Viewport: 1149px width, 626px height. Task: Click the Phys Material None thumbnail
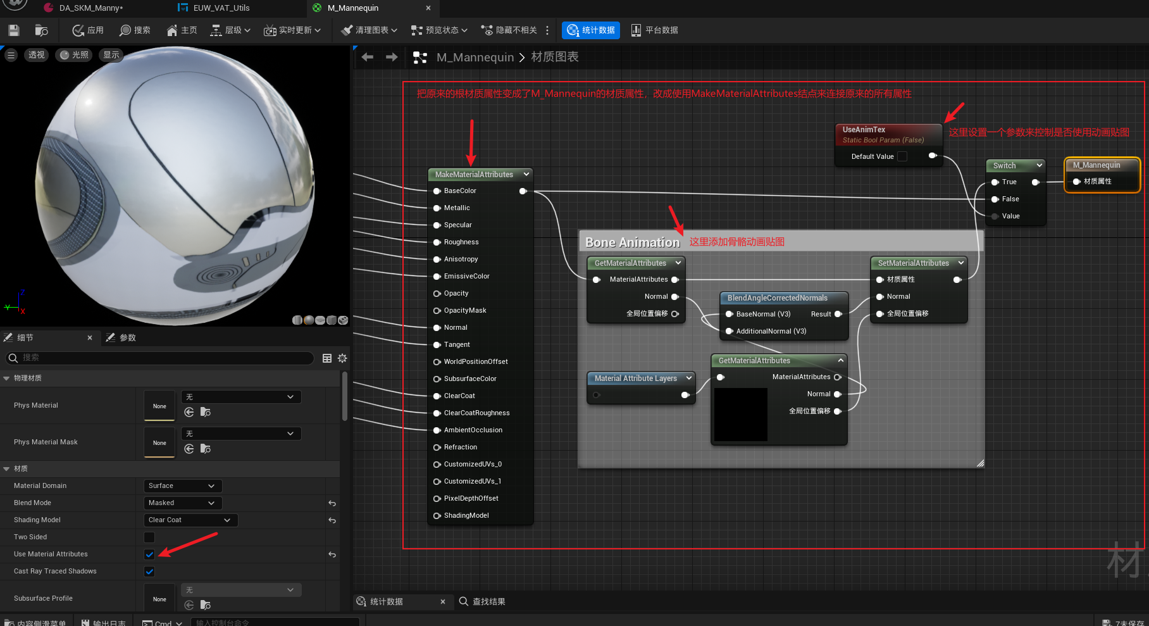159,406
